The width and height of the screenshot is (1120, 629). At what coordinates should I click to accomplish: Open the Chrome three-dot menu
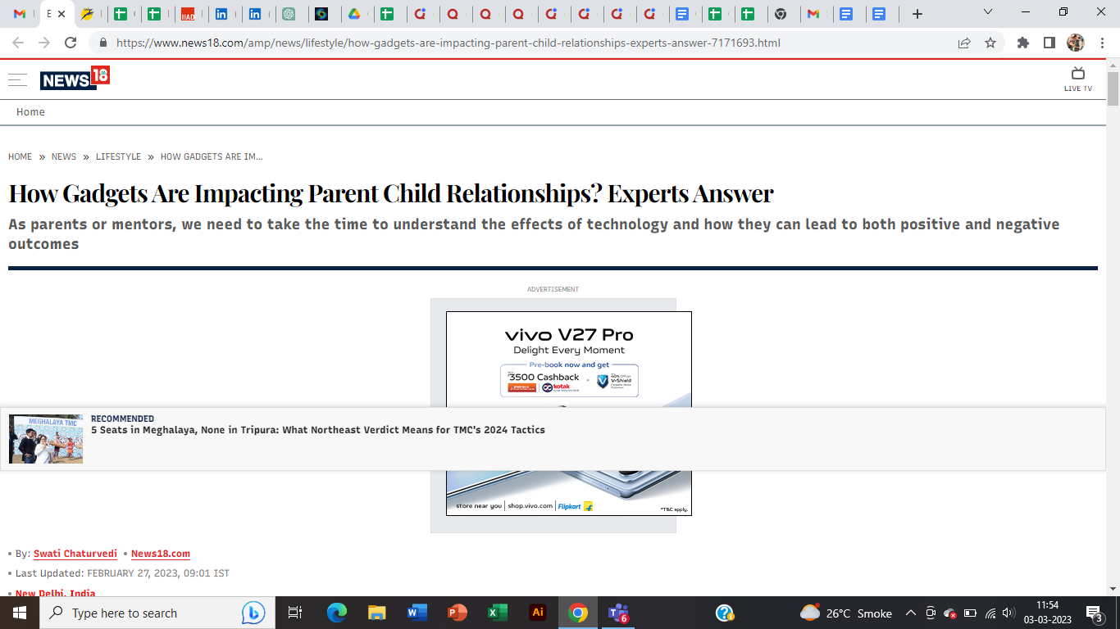[x=1102, y=43]
